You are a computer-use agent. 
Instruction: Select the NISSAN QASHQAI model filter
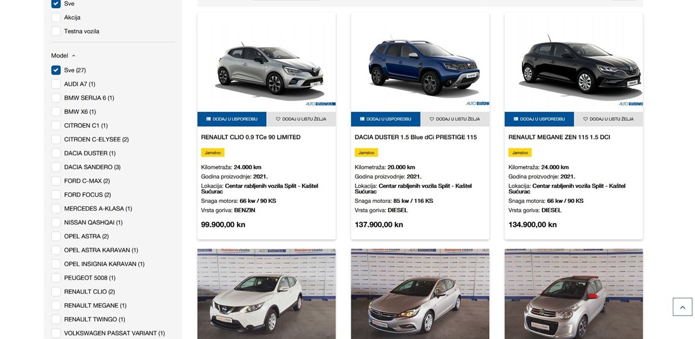56,222
